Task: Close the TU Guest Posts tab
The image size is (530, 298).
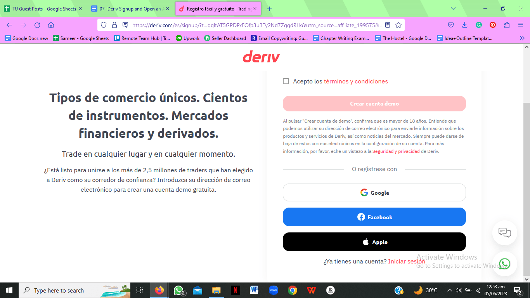Action: pos(80,9)
